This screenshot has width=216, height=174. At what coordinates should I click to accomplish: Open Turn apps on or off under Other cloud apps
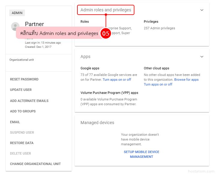pyautogui.click(x=158, y=84)
